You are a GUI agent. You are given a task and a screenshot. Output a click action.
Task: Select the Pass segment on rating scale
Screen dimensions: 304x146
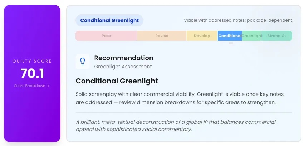pyautogui.click(x=106, y=36)
